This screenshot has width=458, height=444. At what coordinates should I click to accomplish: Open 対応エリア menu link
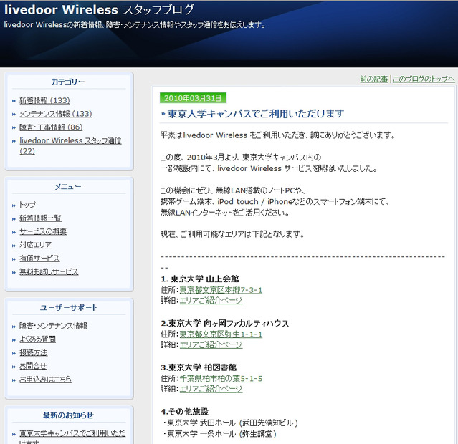pos(36,245)
